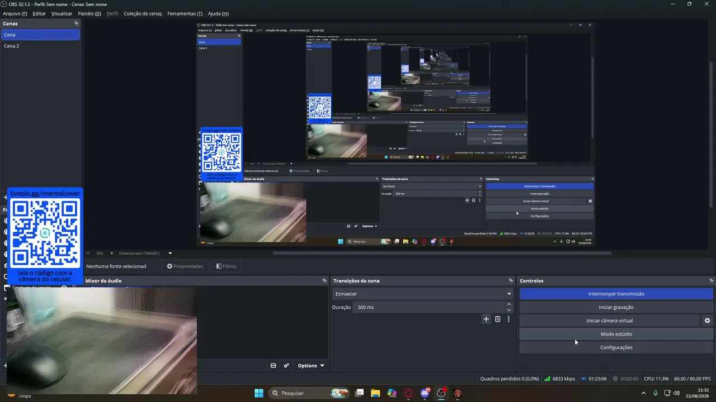The image size is (716, 402).
Task: Open the Windows Start menu
Action: click(x=259, y=393)
